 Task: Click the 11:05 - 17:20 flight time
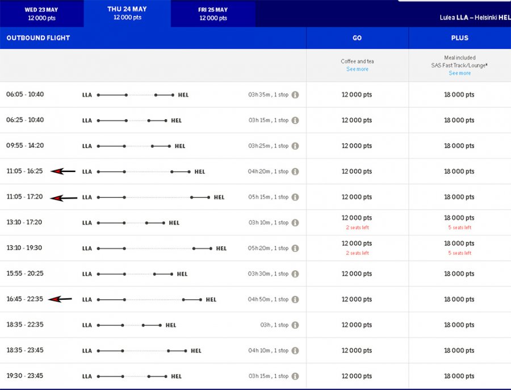[x=24, y=197]
